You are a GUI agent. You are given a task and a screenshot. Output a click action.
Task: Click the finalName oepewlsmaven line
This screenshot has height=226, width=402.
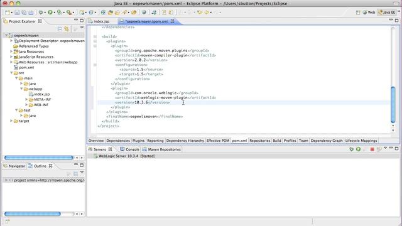[x=144, y=117]
